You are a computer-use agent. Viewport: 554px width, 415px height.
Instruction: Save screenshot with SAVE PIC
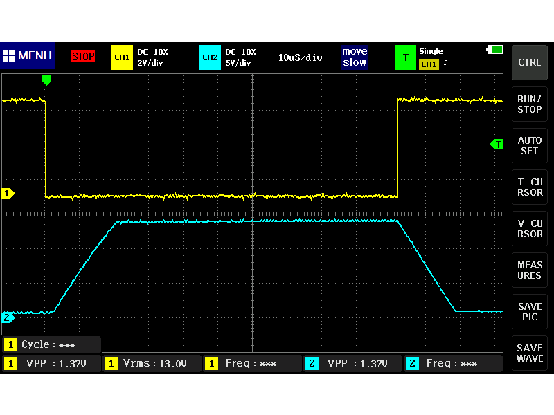(530, 312)
